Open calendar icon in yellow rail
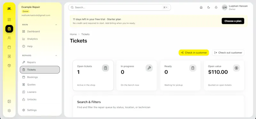Viewport: 256px width, 119px height. pyautogui.click(x=9, y=47)
